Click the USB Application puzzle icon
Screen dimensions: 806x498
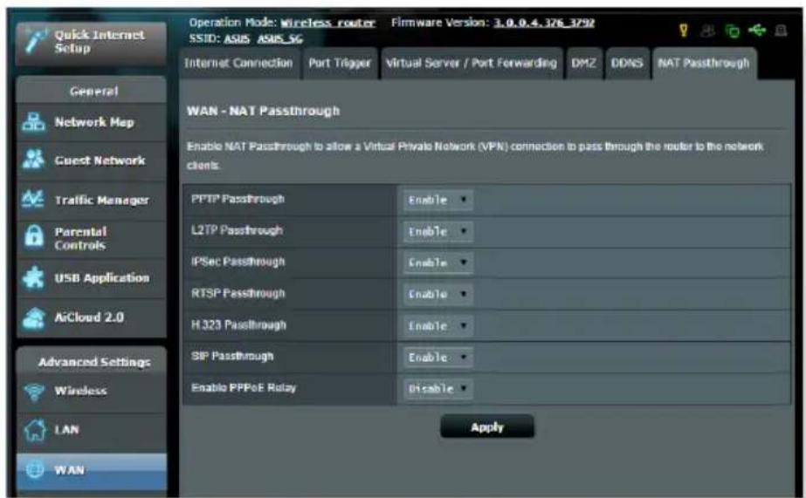tap(33, 277)
